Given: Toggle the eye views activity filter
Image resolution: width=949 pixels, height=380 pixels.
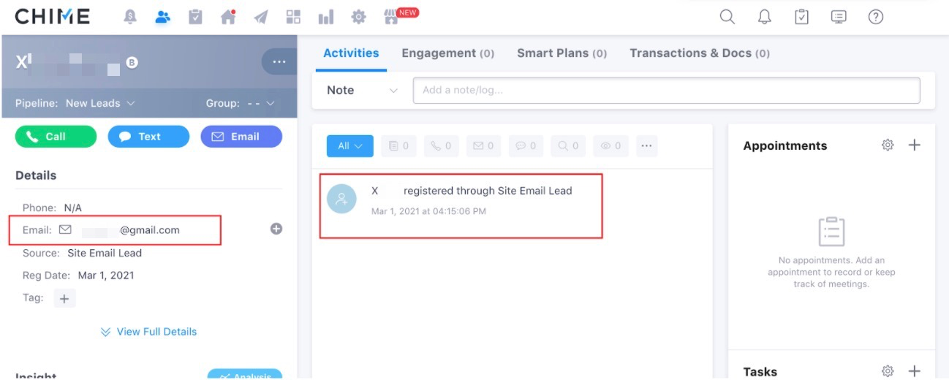Looking at the screenshot, I should pyautogui.click(x=610, y=146).
